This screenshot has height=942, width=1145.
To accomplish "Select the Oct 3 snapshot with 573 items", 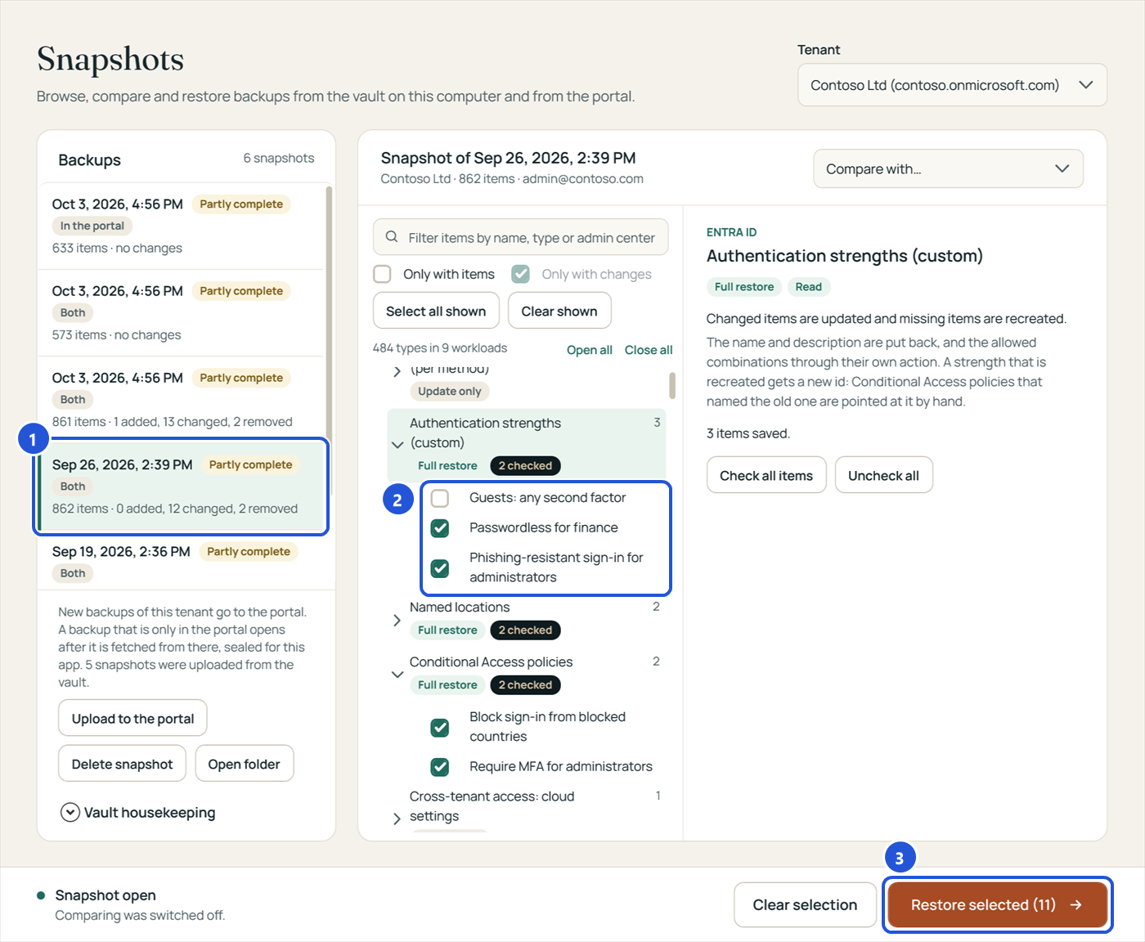I will pyautogui.click(x=181, y=312).
